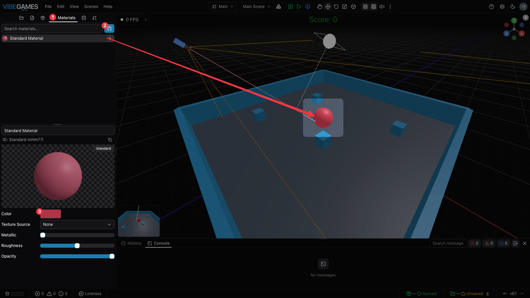
Task: Toggle the console errors filter showing 0
Action: tap(475, 243)
